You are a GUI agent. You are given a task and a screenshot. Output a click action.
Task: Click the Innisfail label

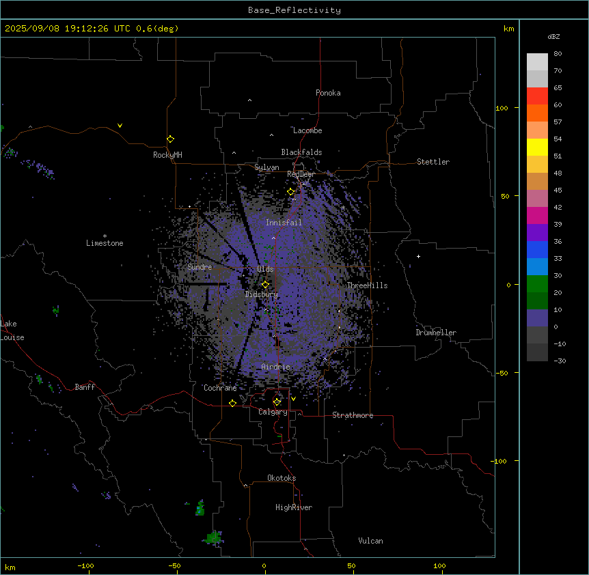tap(284, 223)
